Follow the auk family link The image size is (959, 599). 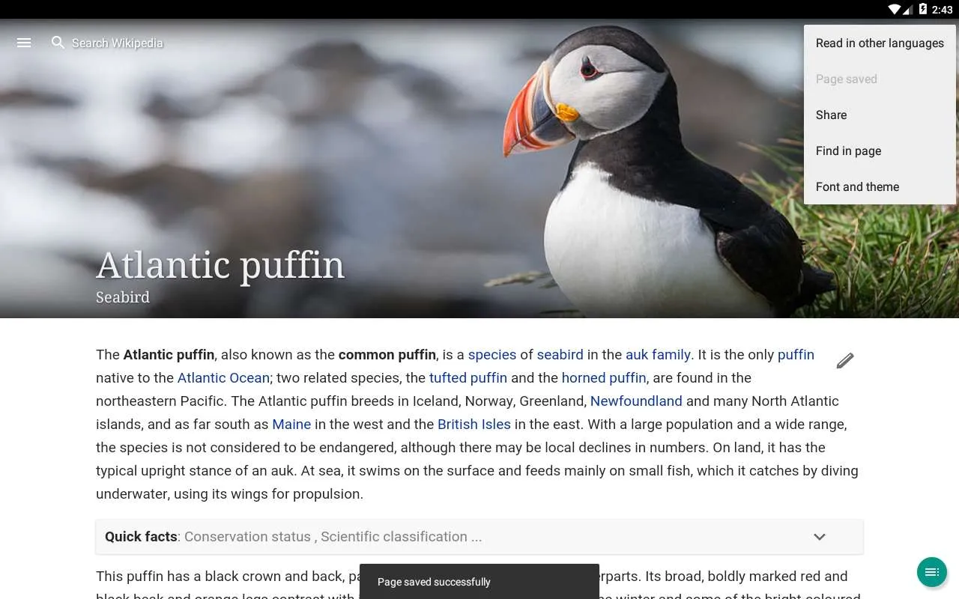click(x=658, y=355)
